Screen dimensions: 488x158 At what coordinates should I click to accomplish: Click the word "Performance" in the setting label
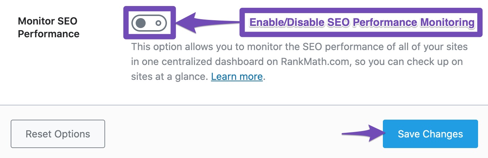pyautogui.click(x=48, y=34)
